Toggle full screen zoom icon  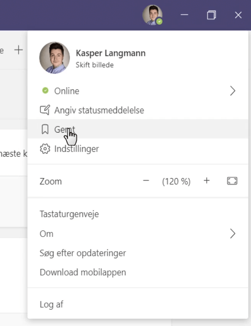[232, 181]
